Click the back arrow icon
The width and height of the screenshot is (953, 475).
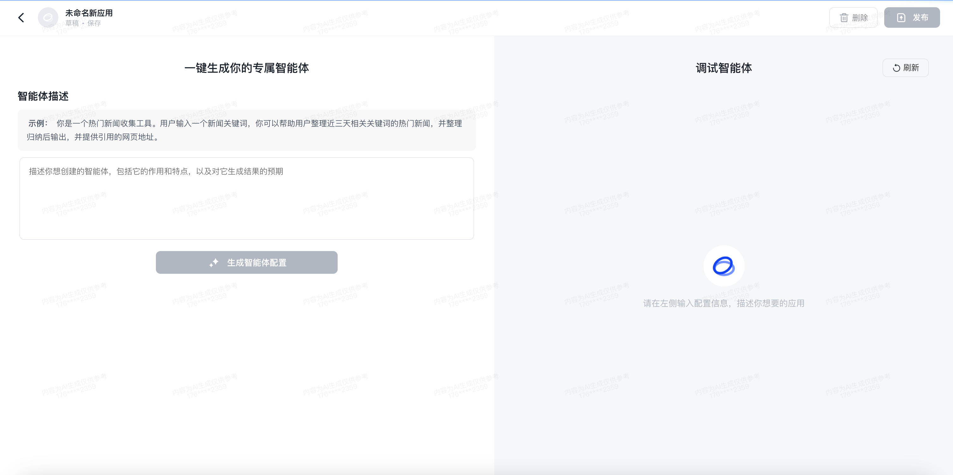pos(21,17)
